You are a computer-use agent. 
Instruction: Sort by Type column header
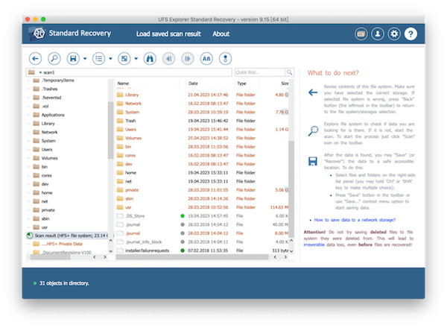[247, 83]
